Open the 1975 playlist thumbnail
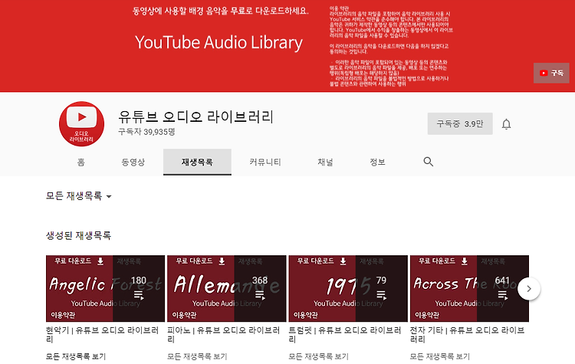The image size is (575, 364). pyautogui.click(x=348, y=288)
